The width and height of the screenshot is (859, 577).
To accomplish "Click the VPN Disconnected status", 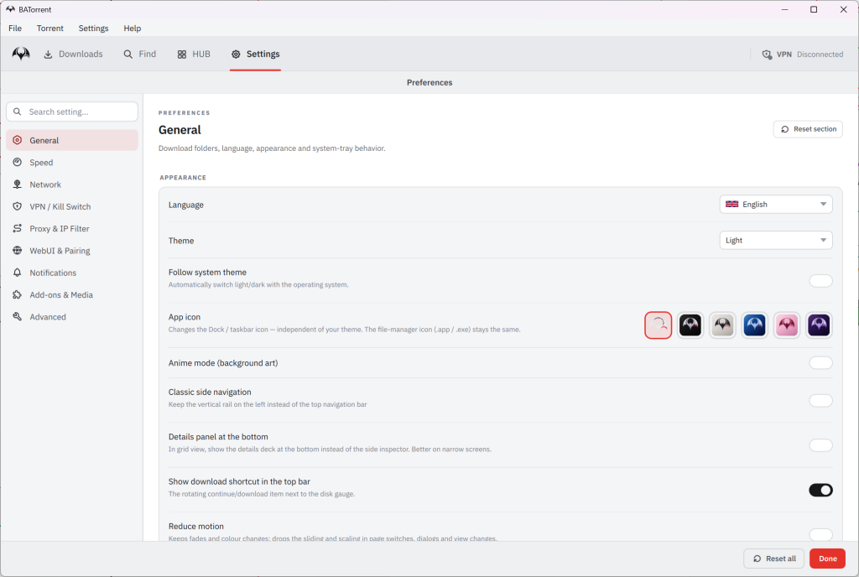I will (803, 55).
